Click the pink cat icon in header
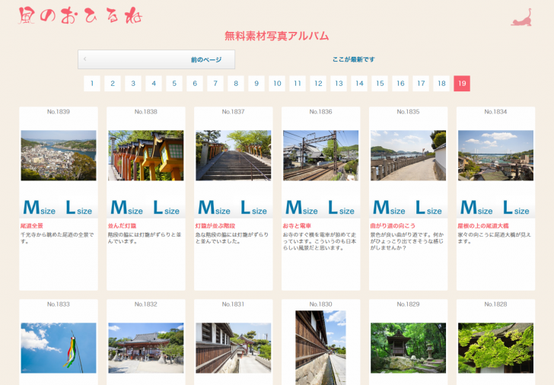This screenshot has height=385, width=554. pyautogui.click(x=521, y=17)
